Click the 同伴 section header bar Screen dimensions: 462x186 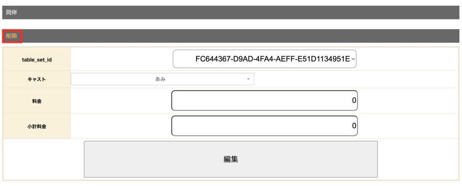(231, 13)
